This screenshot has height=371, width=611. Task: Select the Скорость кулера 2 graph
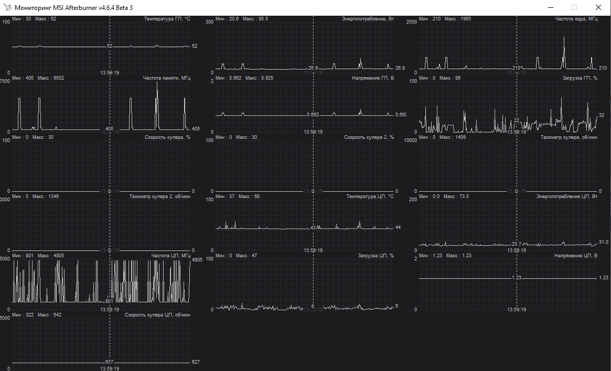(x=305, y=164)
